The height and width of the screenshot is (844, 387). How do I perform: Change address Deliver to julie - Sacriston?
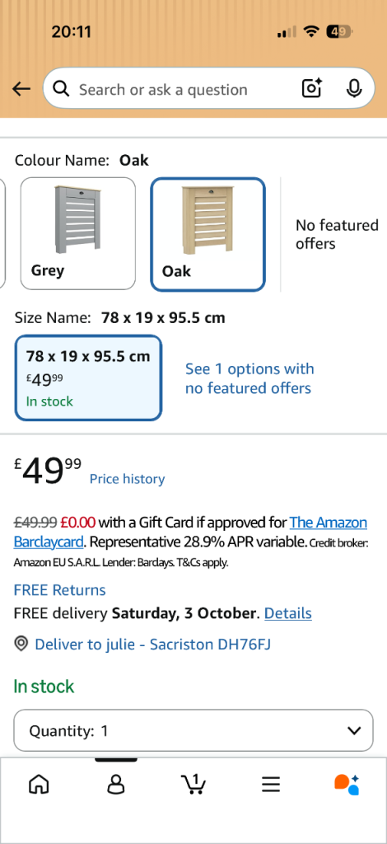point(152,644)
